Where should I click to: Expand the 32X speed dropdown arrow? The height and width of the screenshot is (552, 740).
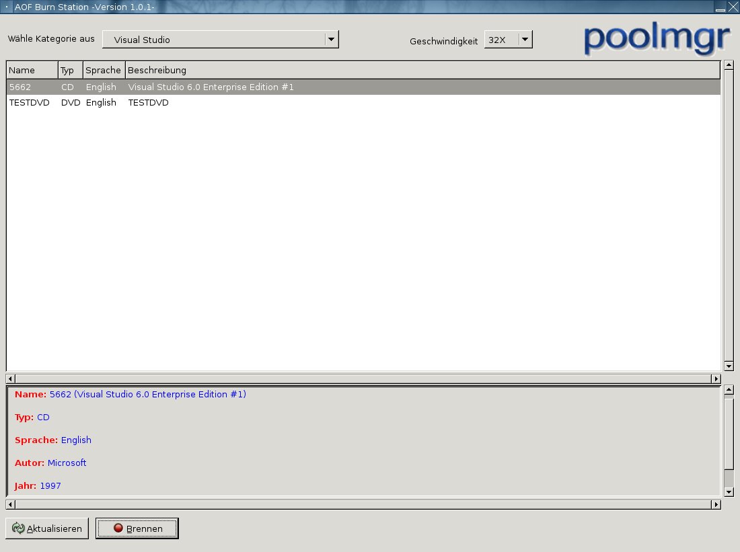525,40
